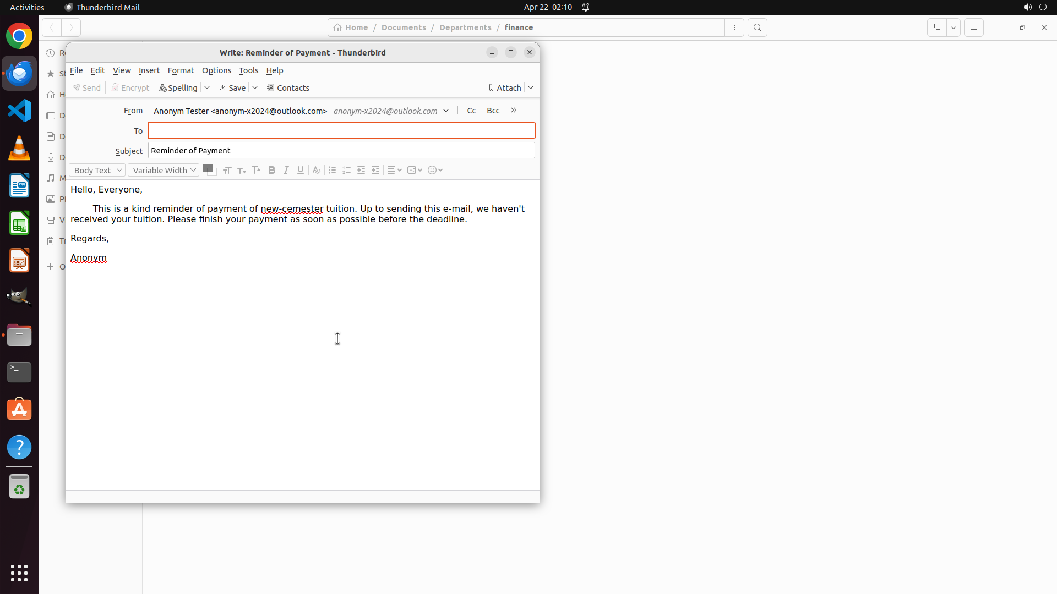Click the larger font size icon
Screen dimensions: 1057x594
coord(256,170)
